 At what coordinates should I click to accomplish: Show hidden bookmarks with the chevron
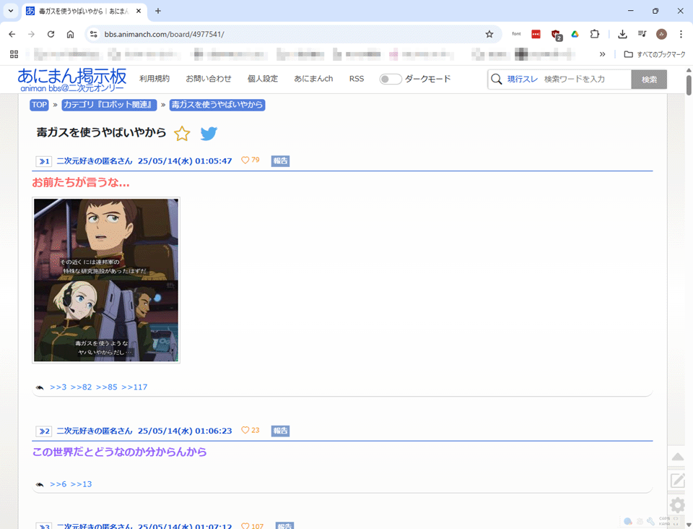pyautogui.click(x=602, y=54)
